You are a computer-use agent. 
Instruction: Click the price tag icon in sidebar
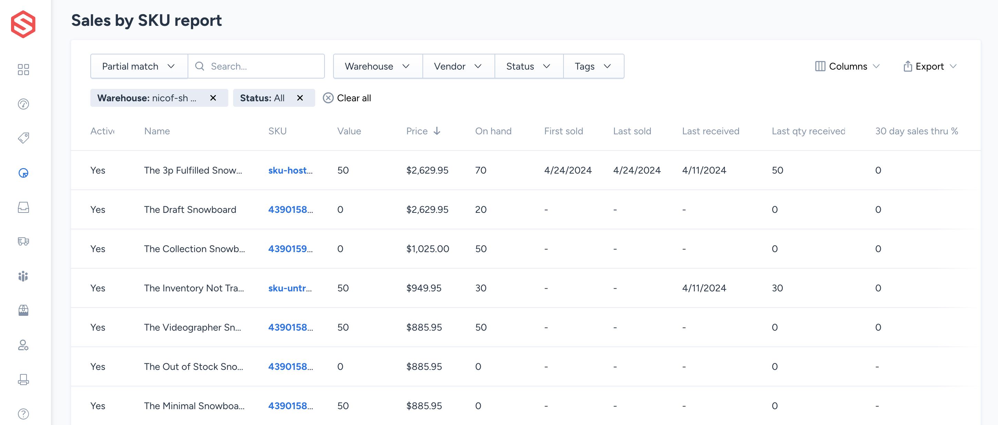23,138
